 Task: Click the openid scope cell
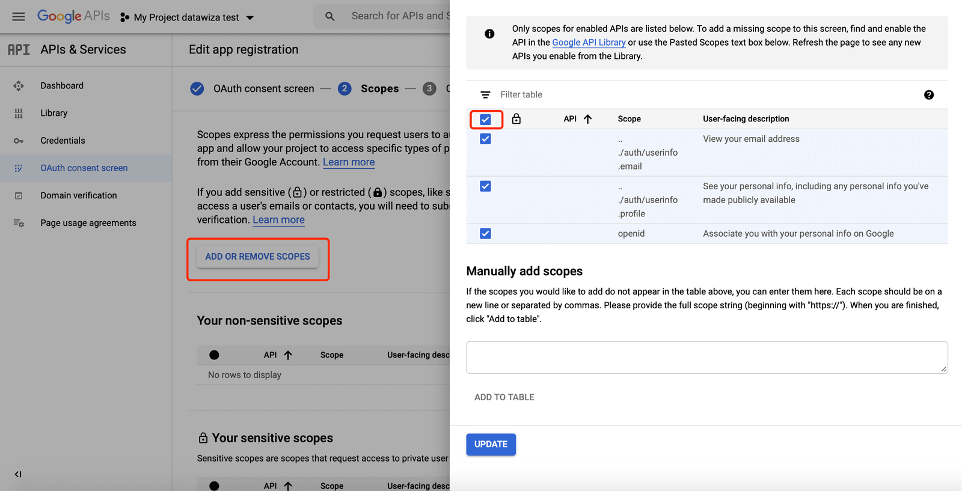click(631, 234)
